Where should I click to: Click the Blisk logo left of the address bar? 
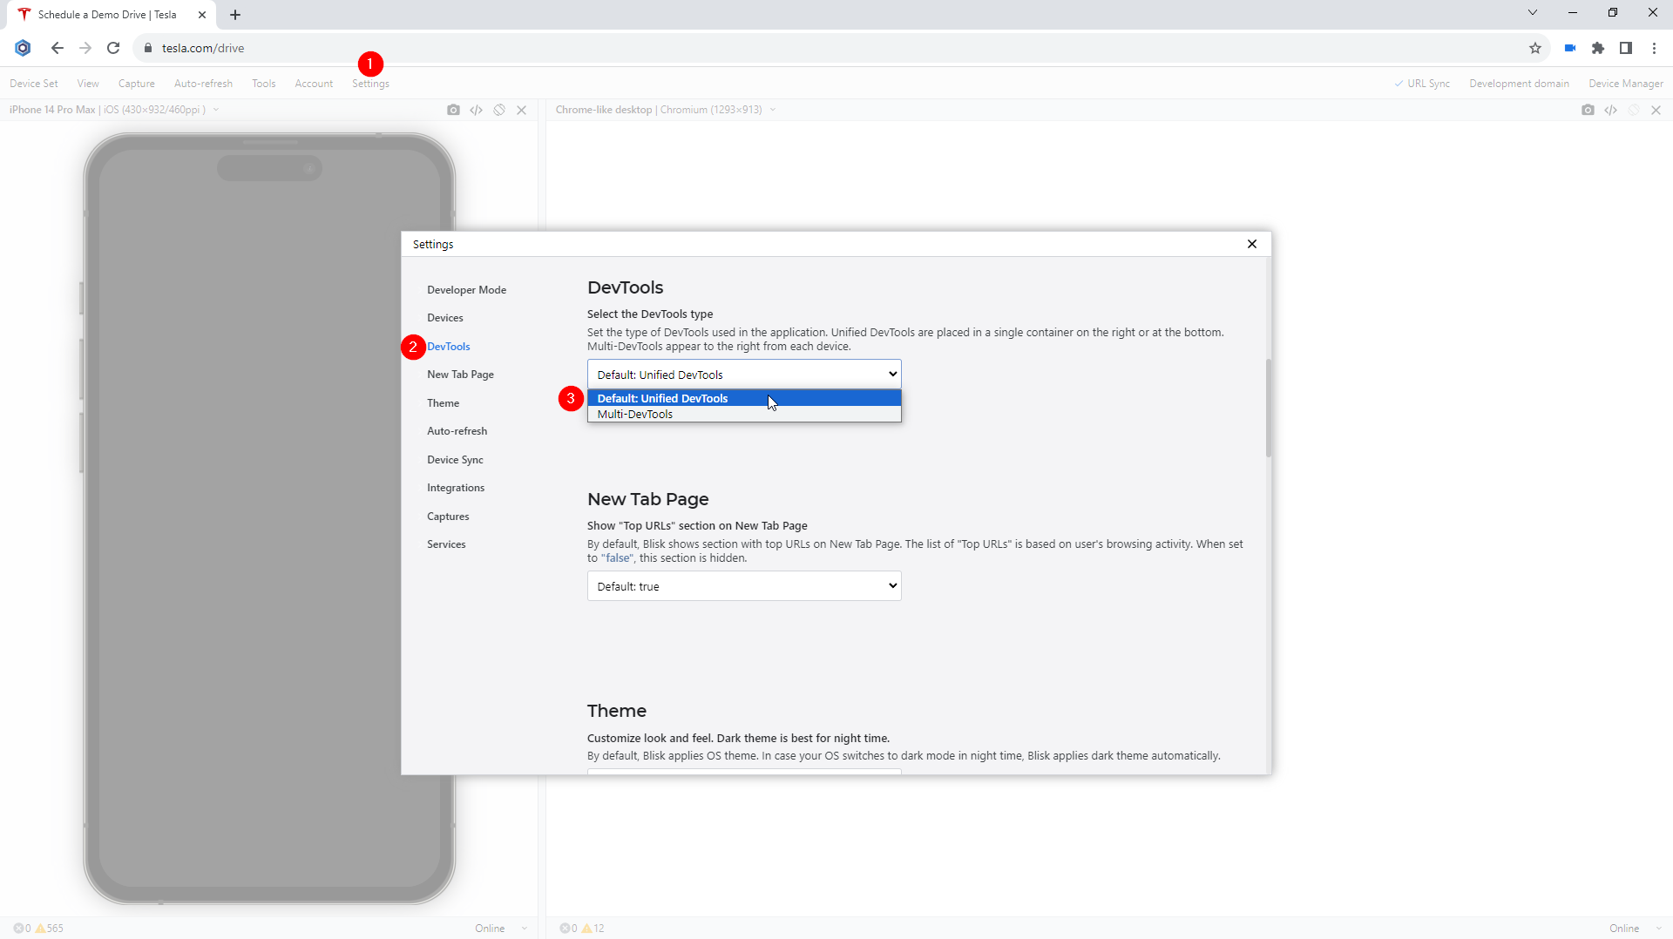(23, 48)
